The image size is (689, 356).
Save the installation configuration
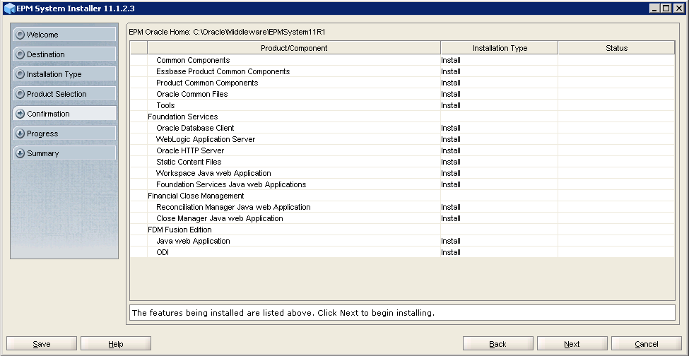tap(42, 344)
